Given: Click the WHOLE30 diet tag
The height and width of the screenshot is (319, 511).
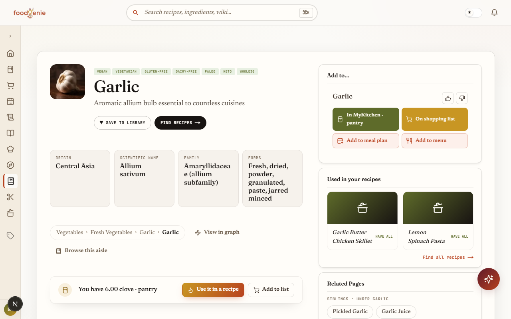Looking at the screenshot, I should (x=247, y=72).
